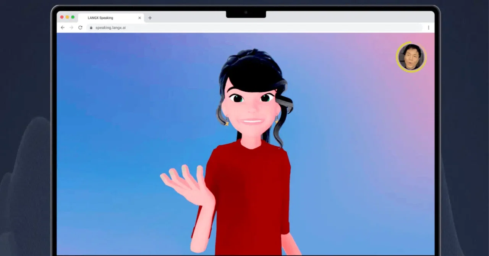The height and width of the screenshot is (256, 489).
Task: Click the red close window button
Action: pyautogui.click(x=62, y=17)
